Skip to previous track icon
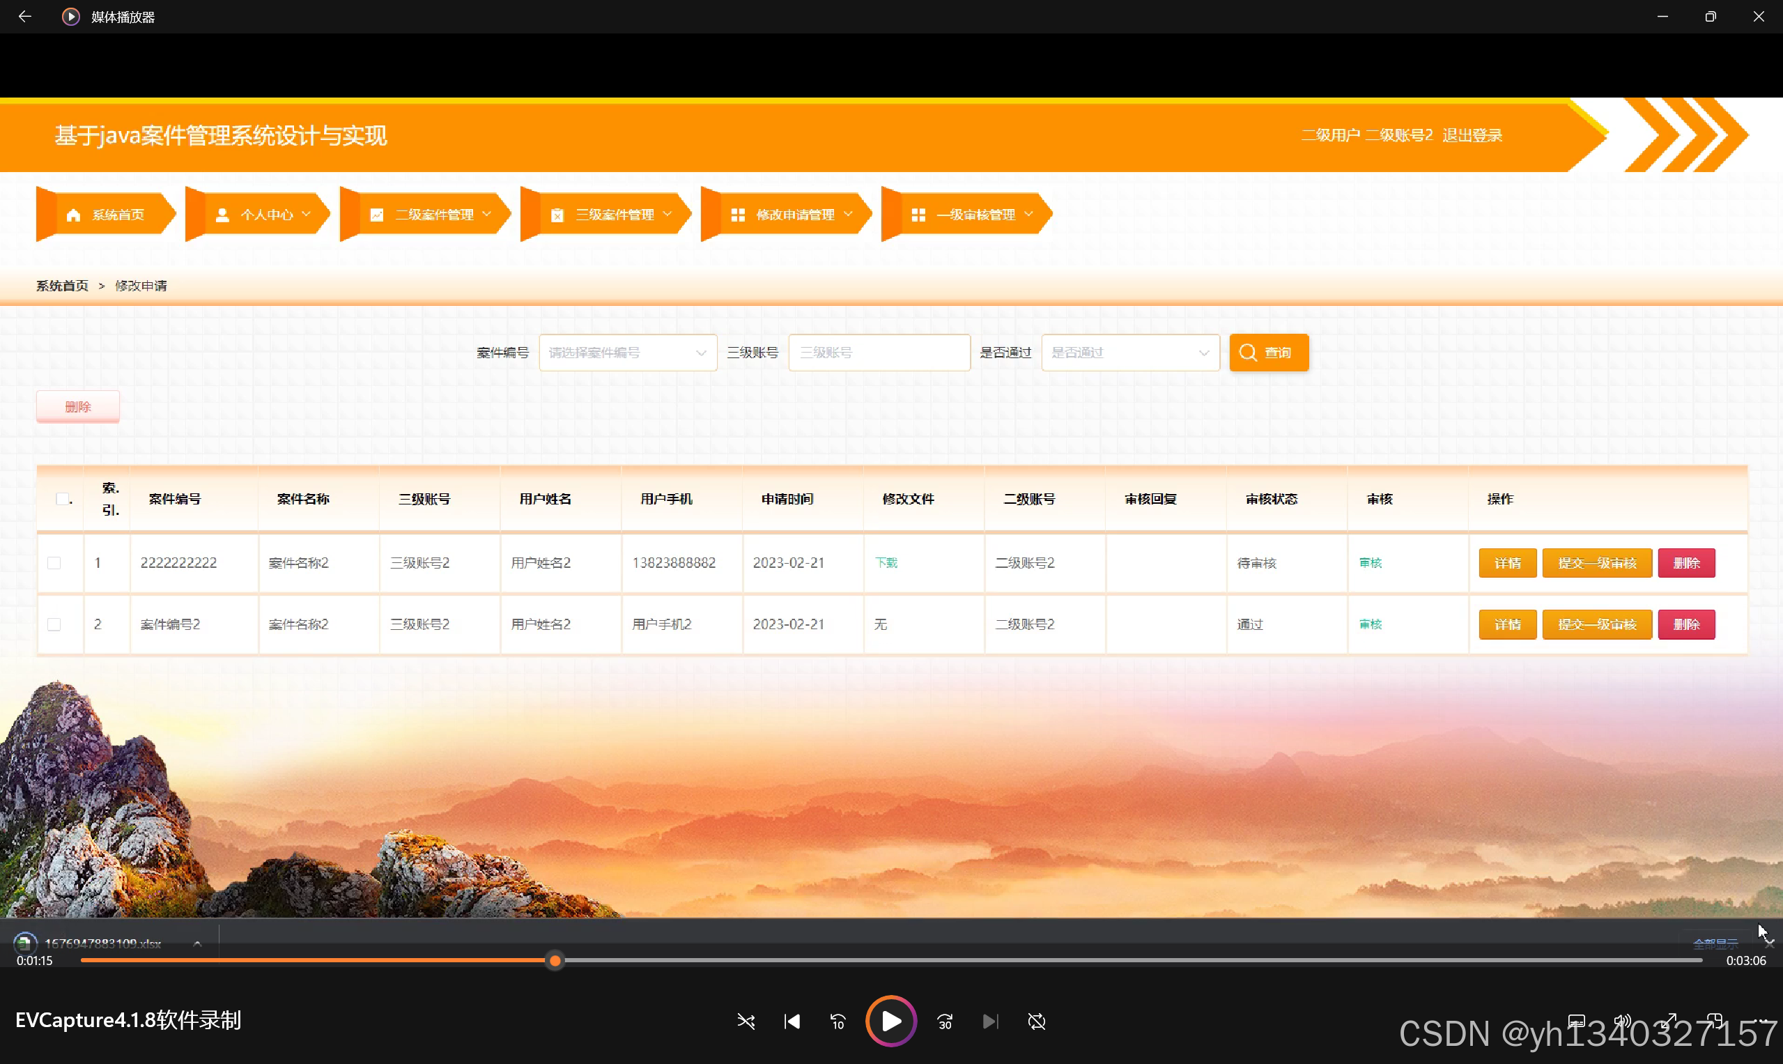1783x1064 pixels. point(792,1021)
